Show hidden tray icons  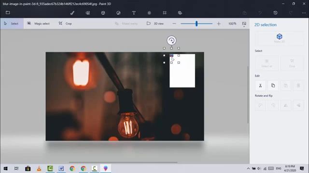248,169
